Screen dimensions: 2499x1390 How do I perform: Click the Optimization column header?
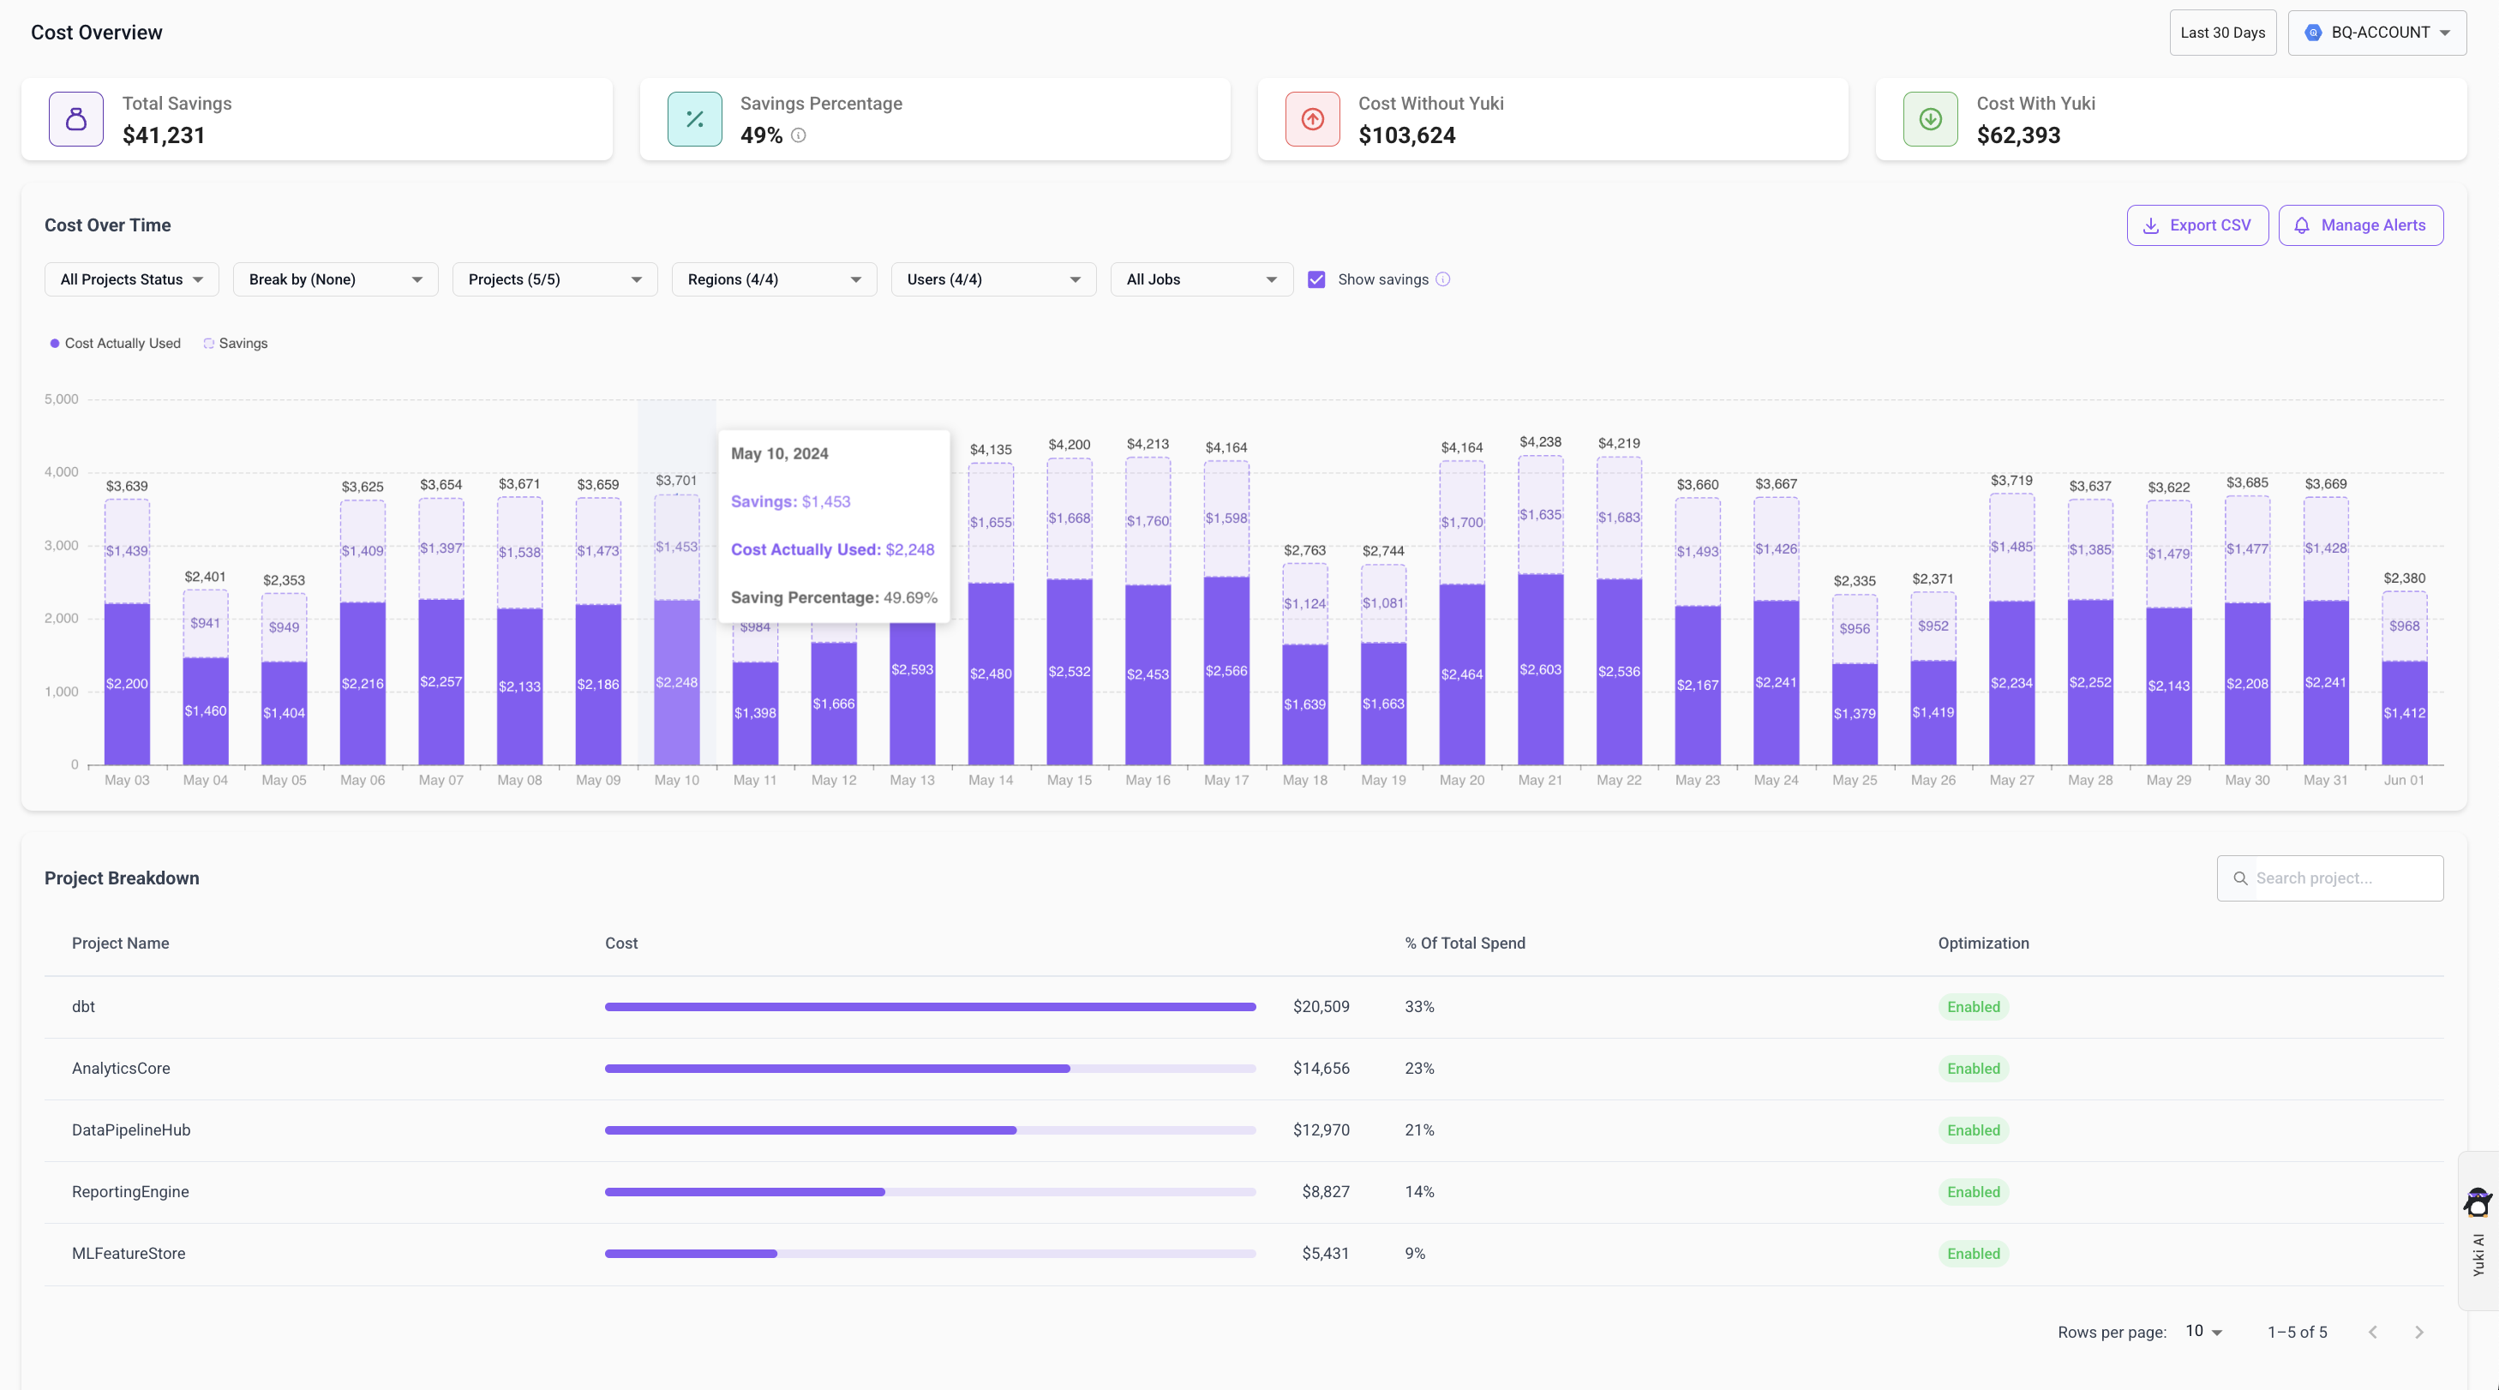(x=1983, y=943)
